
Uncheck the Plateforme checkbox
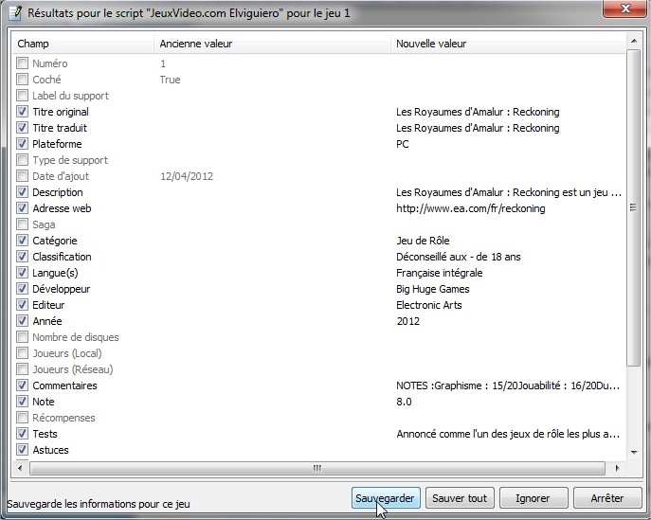tap(23, 144)
